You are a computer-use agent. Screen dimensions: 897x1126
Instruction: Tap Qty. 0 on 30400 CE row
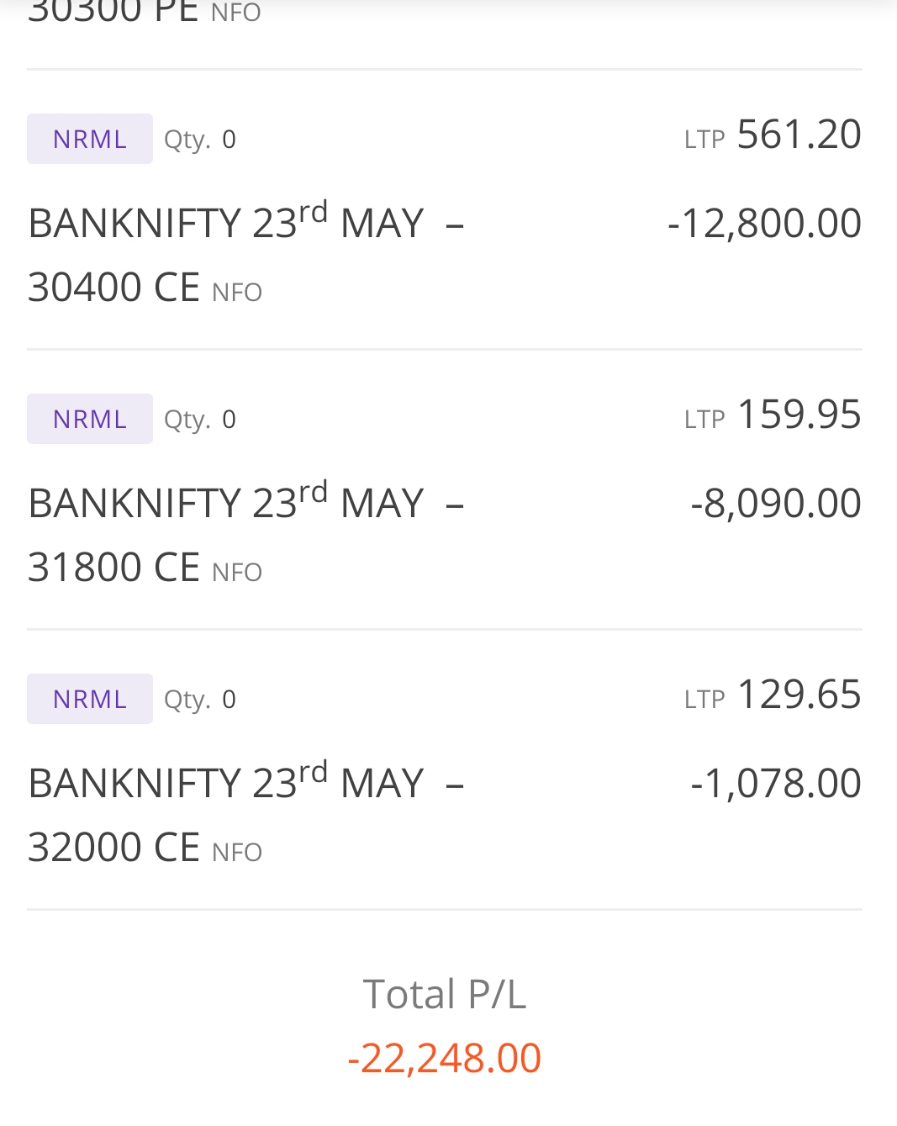(x=200, y=140)
